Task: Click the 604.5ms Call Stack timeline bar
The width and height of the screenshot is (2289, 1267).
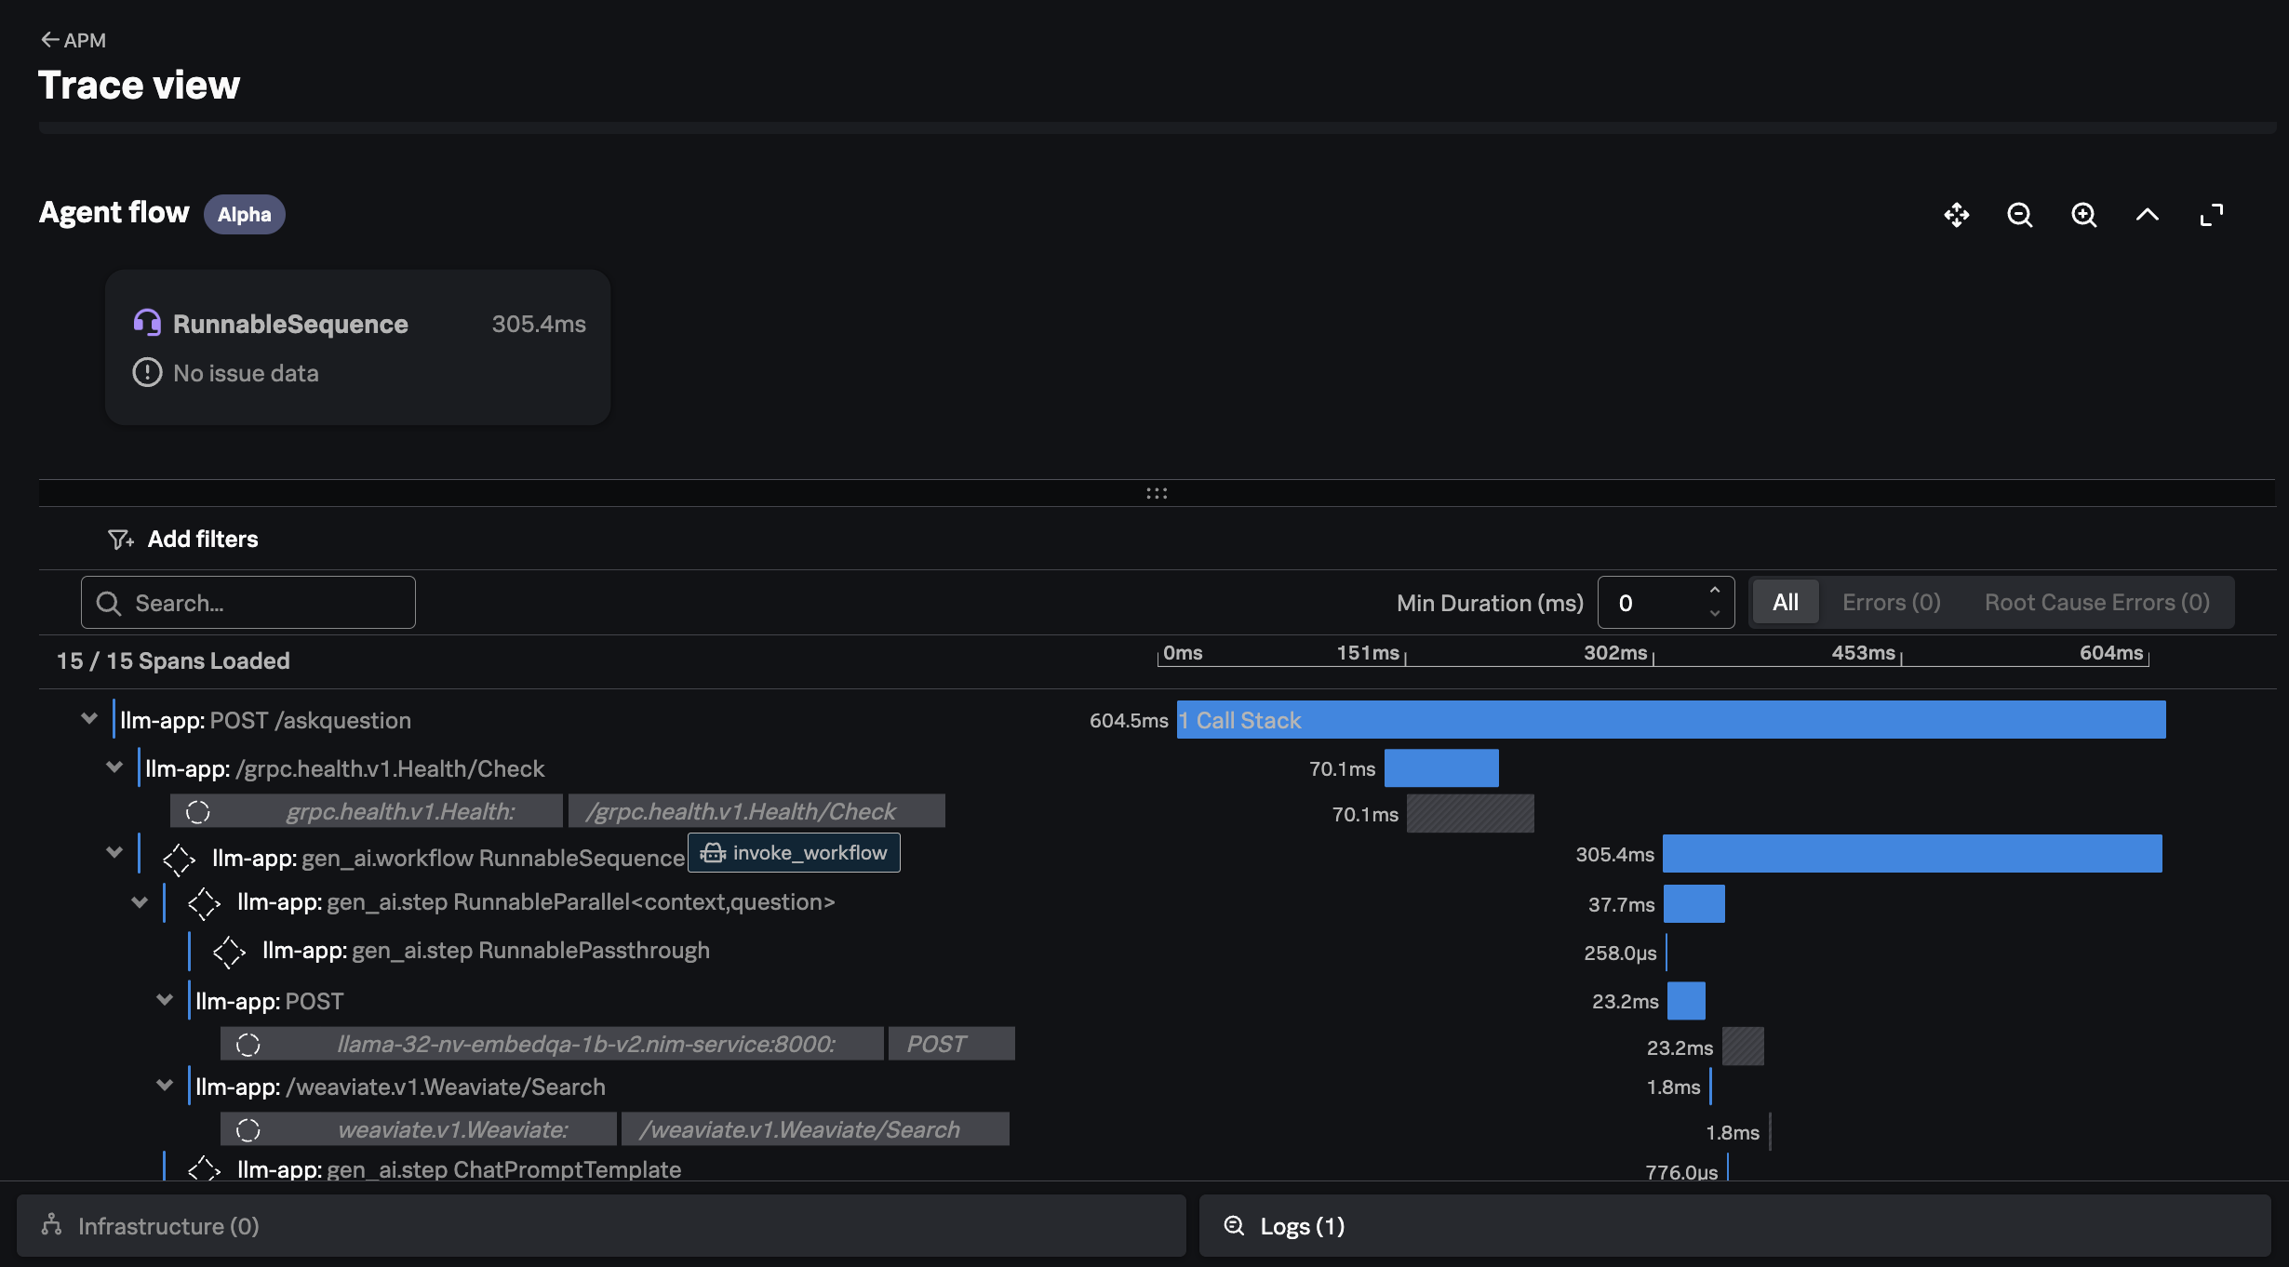Action: (x=1670, y=720)
